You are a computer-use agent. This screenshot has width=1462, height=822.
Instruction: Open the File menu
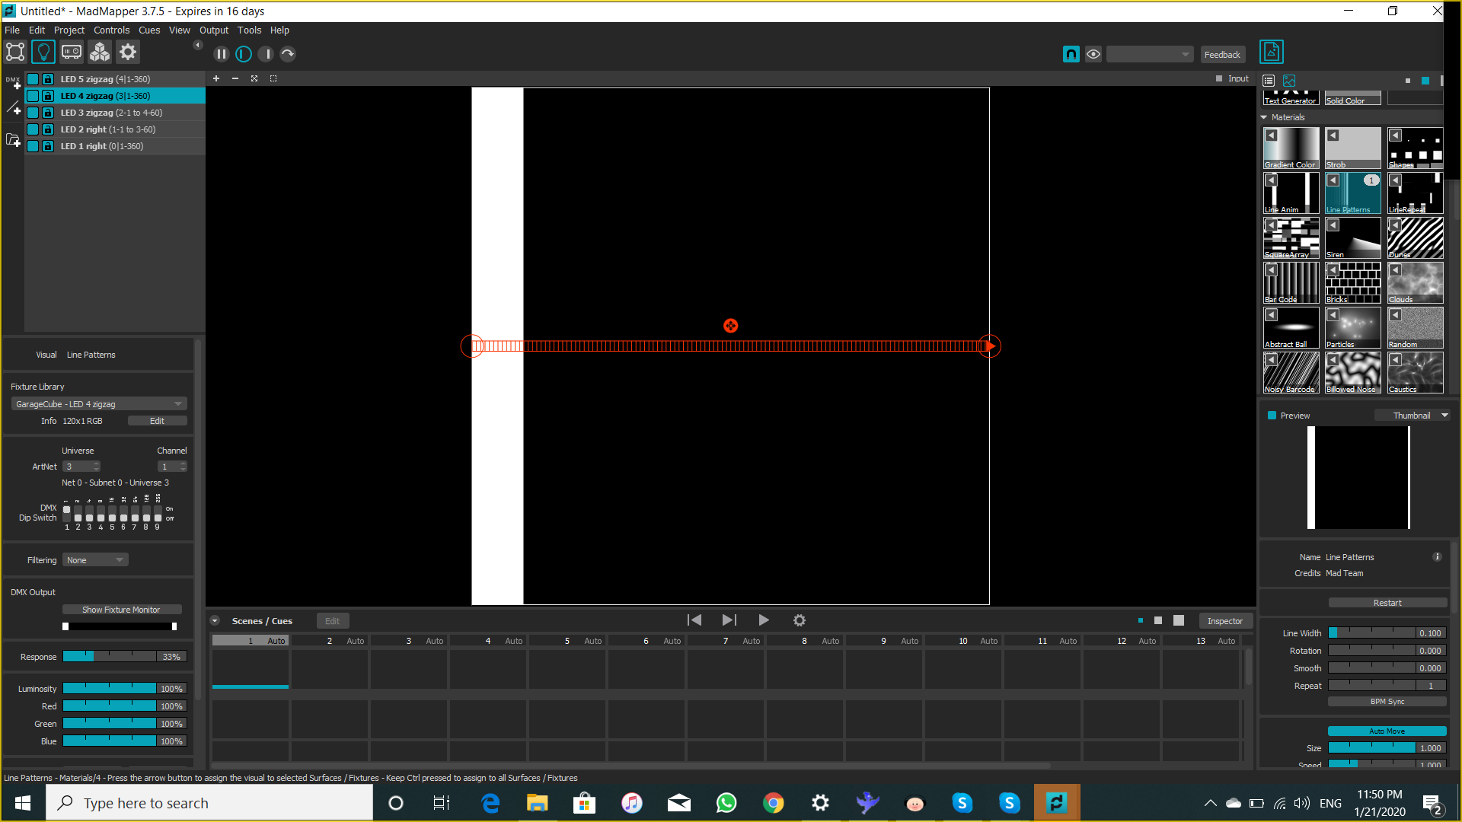point(12,30)
